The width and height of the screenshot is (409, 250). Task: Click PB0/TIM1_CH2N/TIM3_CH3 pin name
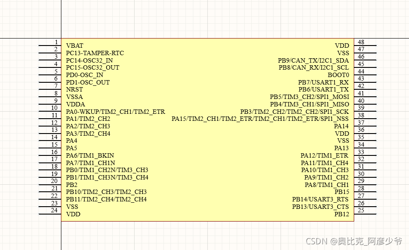pyautogui.click(x=107, y=170)
